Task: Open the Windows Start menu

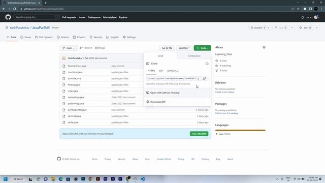Action: tap(6, 179)
